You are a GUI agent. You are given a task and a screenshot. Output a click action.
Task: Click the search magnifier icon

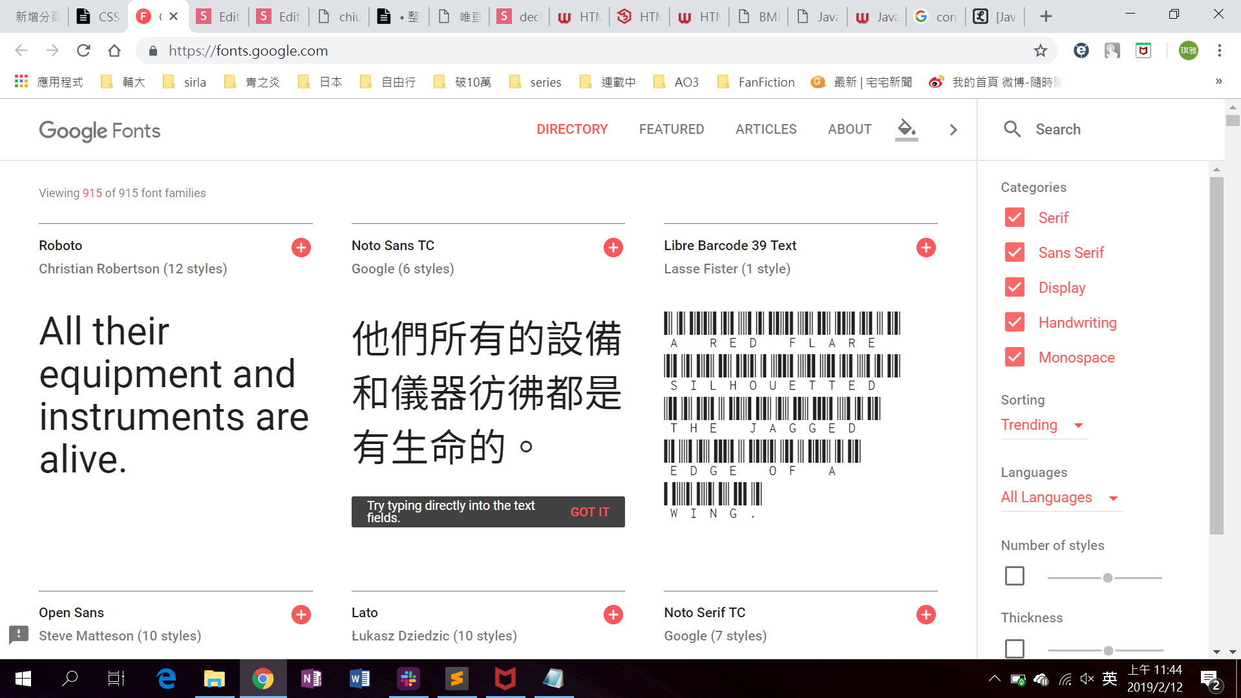(1012, 129)
